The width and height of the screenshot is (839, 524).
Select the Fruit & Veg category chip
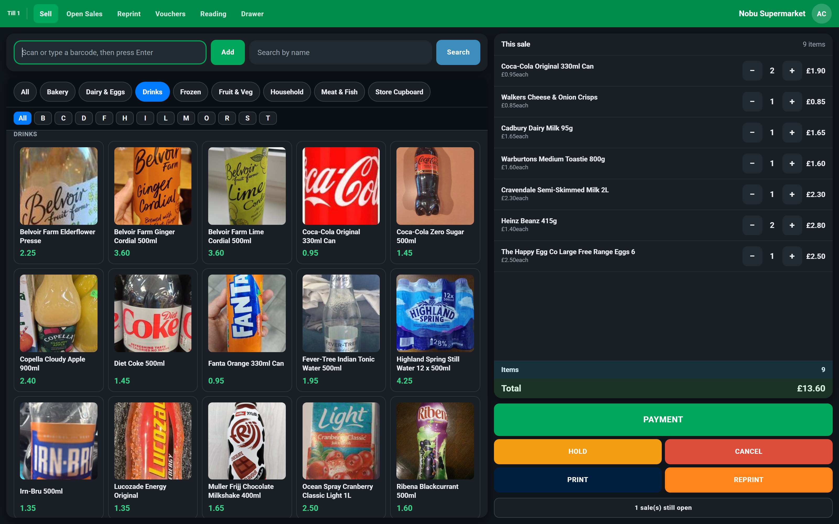coord(235,92)
